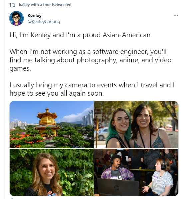Enlarge photo of woman beside green ivy
The height and width of the screenshot is (199, 186).
point(52,172)
